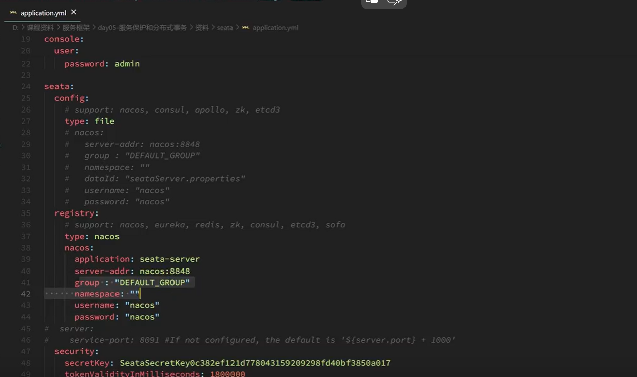Viewport: 637px width, 377px height.
Task: Click the 'file' type value
Action: 104,121
